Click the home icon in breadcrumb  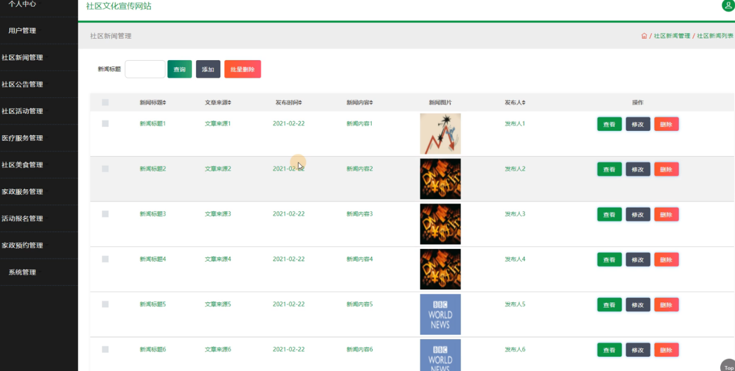tap(644, 36)
